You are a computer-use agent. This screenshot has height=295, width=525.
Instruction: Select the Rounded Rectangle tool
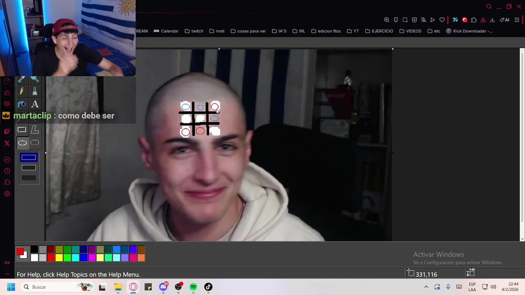[x=35, y=143]
